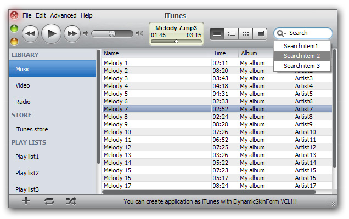The width and height of the screenshot is (349, 219).
Task: Click the rewind previous track button
Action: click(31, 34)
